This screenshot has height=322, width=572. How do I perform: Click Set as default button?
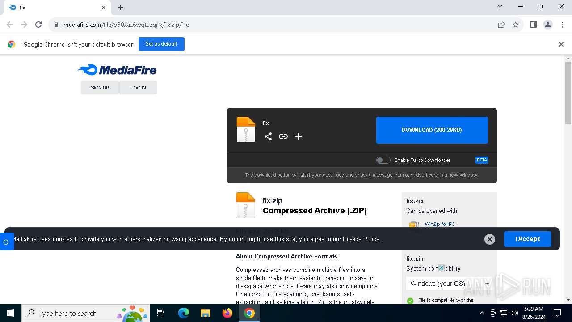coord(161,44)
